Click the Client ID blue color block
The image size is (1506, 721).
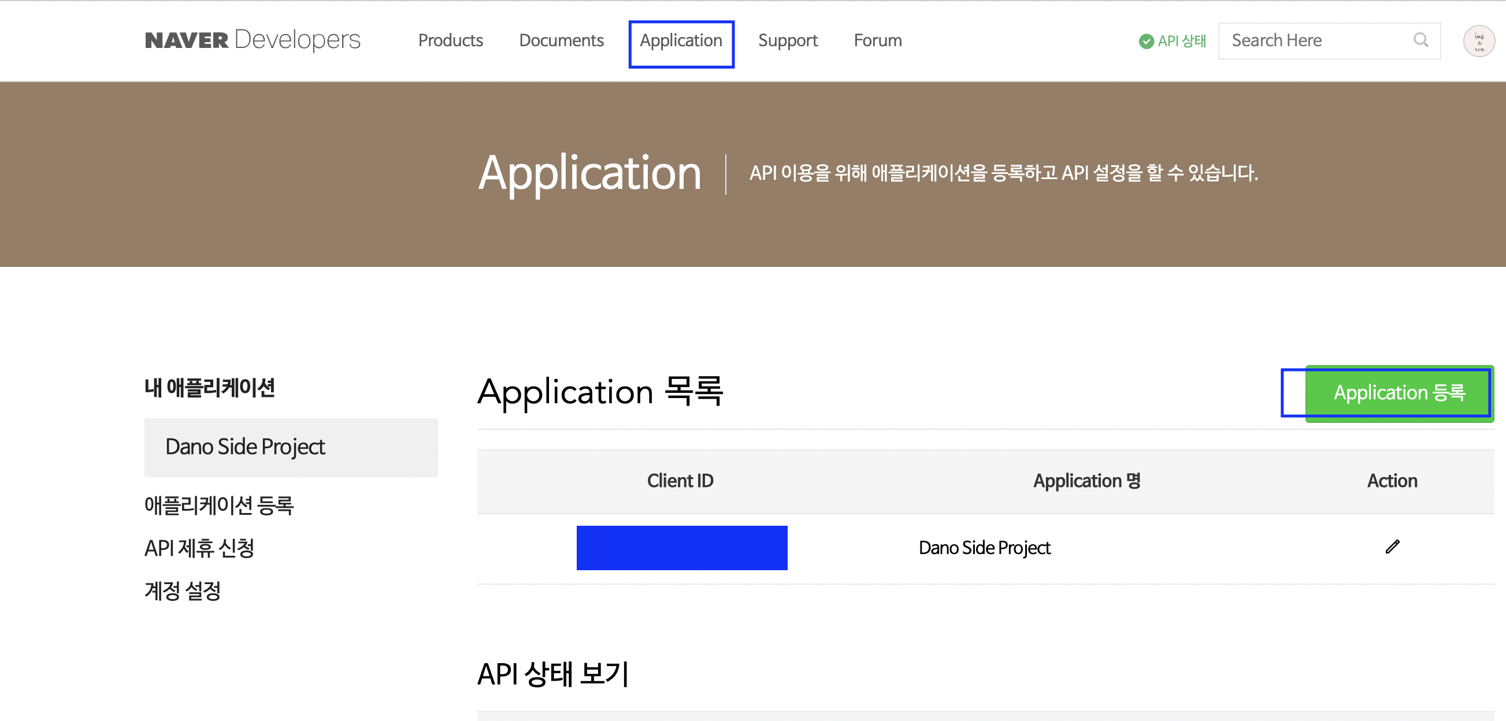[682, 547]
